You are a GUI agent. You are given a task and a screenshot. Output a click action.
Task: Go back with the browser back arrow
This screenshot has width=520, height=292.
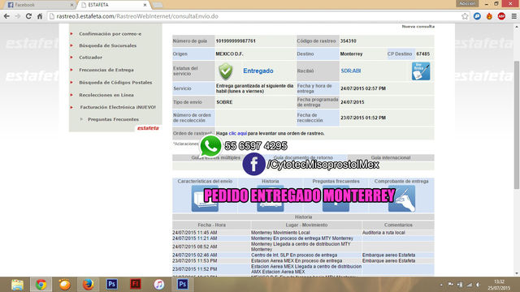(6, 16)
